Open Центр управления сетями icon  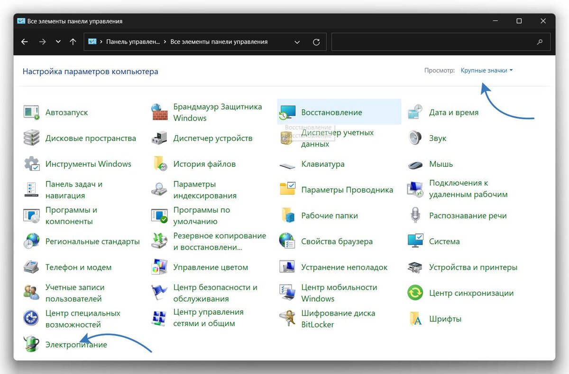click(159, 318)
